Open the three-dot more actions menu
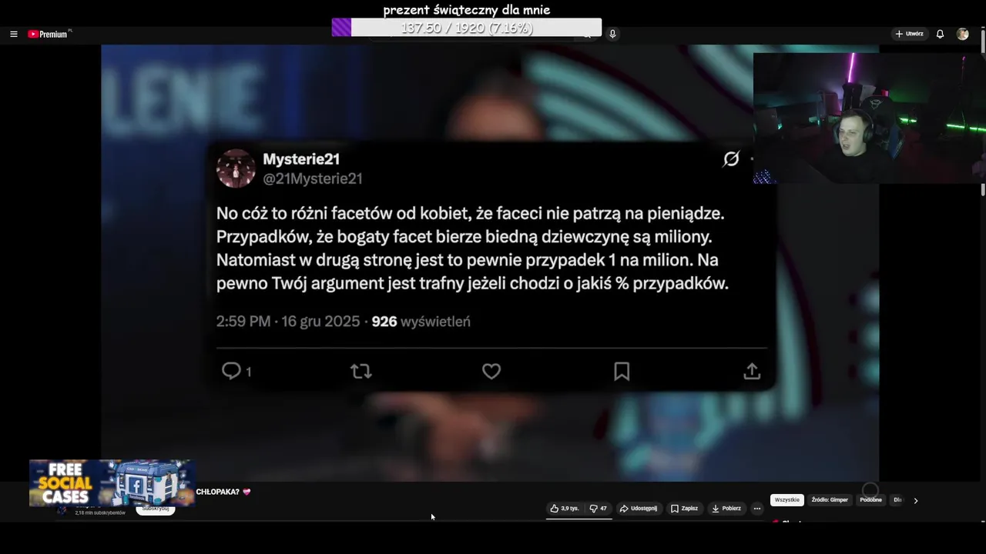Viewport: 986px width, 554px height. 757,509
